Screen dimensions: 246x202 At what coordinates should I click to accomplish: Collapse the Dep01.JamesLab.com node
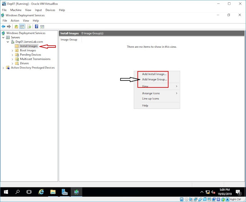tap(8, 42)
